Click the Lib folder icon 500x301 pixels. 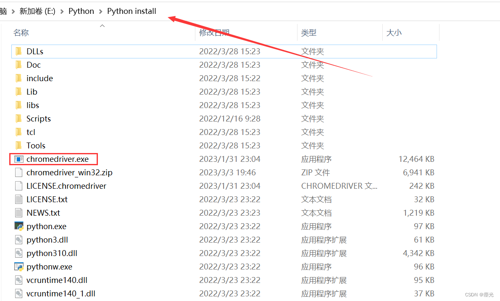tap(18, 92)
